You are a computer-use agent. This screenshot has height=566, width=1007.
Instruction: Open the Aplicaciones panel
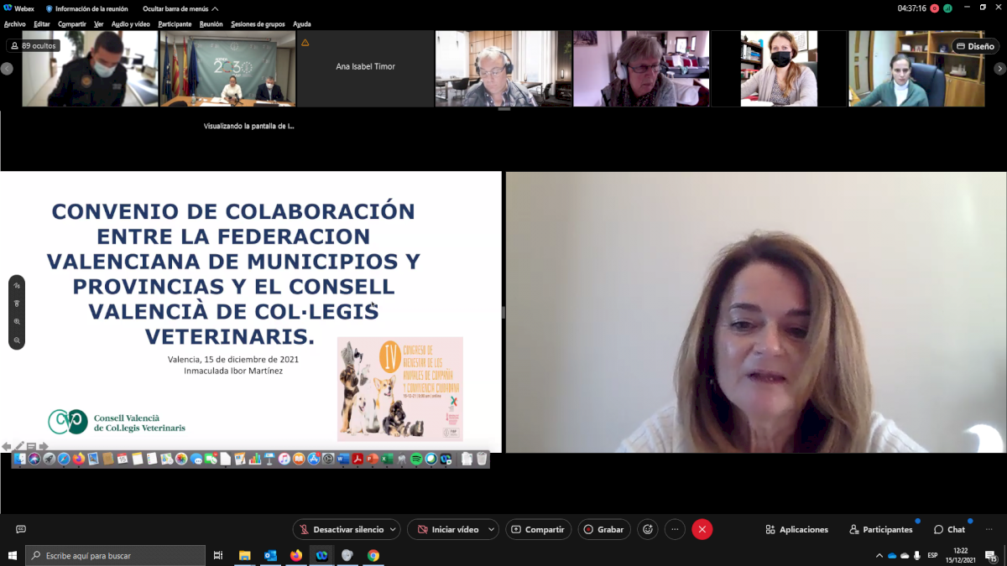pyautogui.click(x=796, y=529)
